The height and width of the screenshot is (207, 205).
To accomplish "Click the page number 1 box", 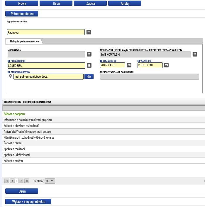I will 17,181.
